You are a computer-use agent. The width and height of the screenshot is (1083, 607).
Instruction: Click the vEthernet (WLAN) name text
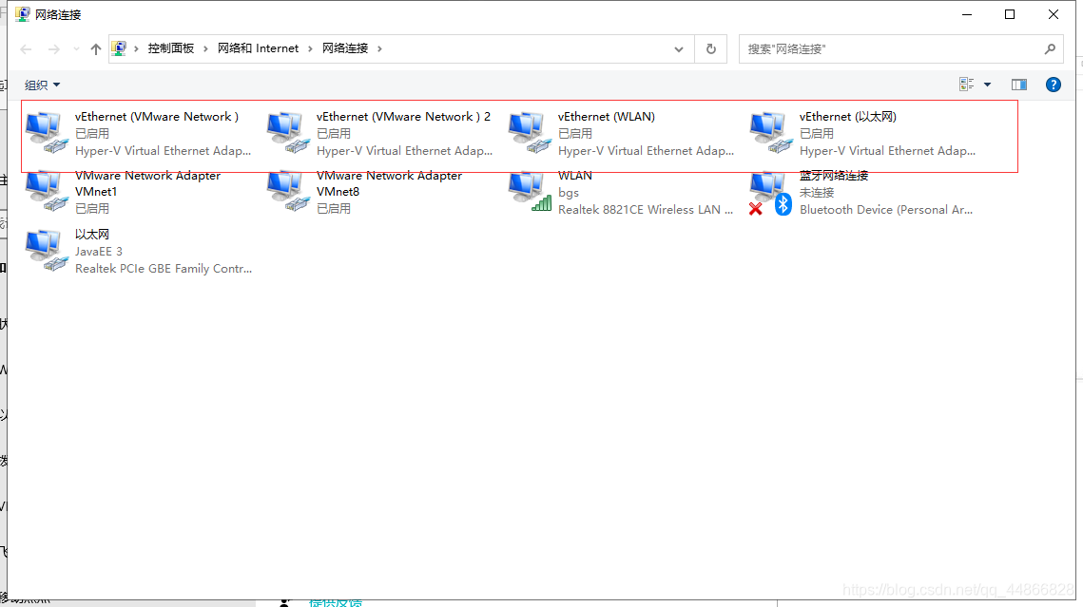[x=607, y=117]
